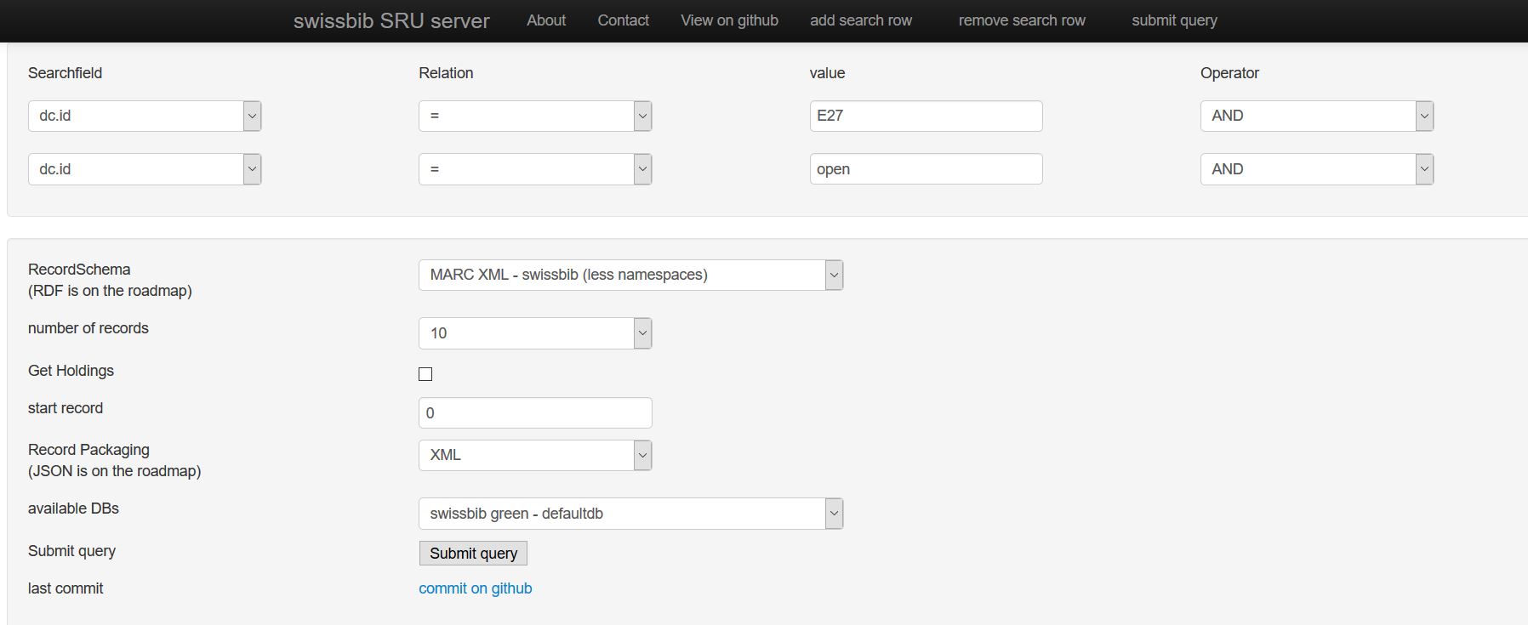The image size is (1528, 625).
Task: Click the 'start record' label text
Action: point(66,408)
